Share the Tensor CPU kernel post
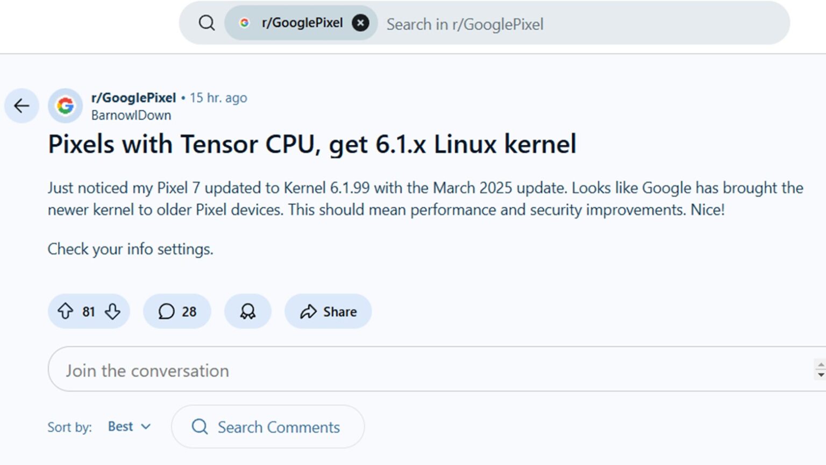826x465 pixels. point(327,311)
